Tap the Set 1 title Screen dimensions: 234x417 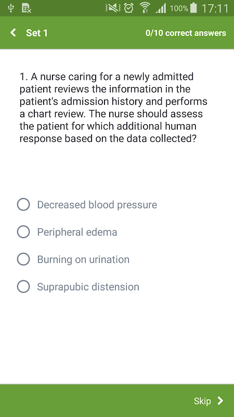(x=36, y=33)
